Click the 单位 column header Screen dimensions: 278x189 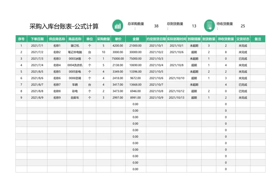(90, 39)
